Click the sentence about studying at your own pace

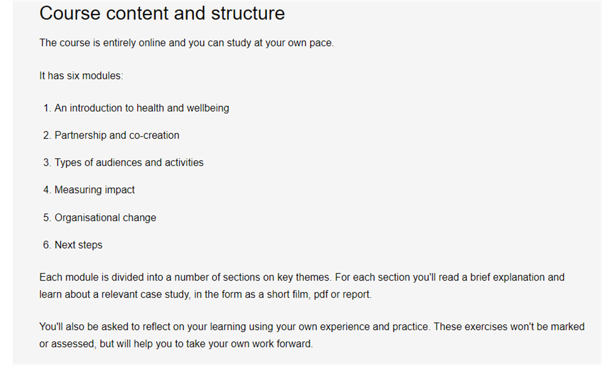pos(186,43)
